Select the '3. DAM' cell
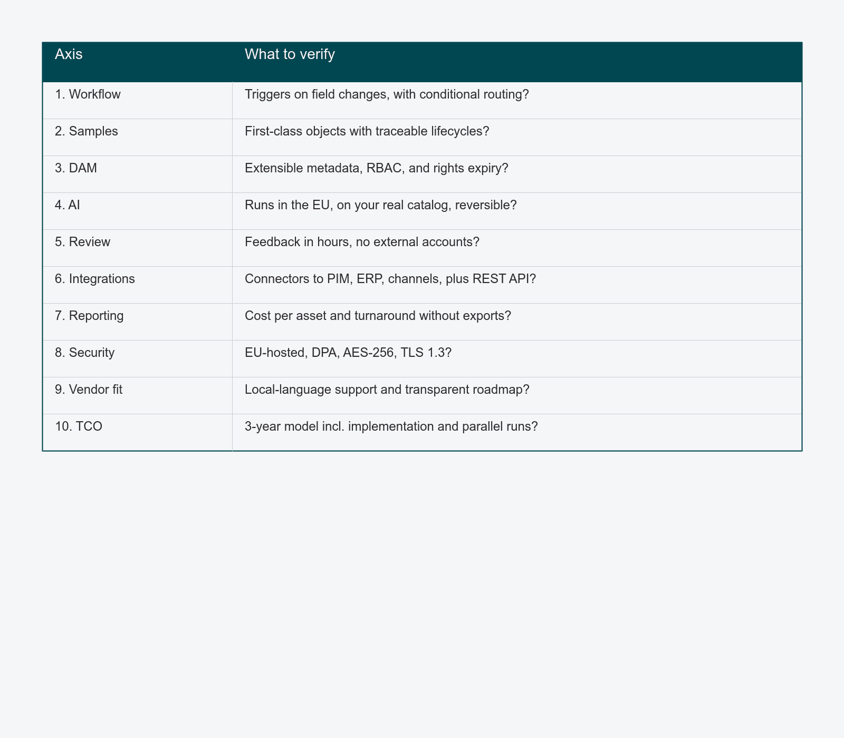 (x=137, y=174)
